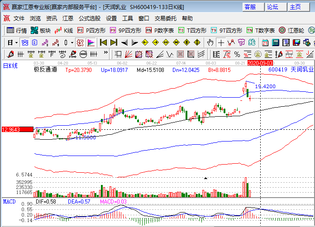Screen dimensions: 315x227
Task: Click the 极反通道 indicator name
Action: click(x=45, y=70)
